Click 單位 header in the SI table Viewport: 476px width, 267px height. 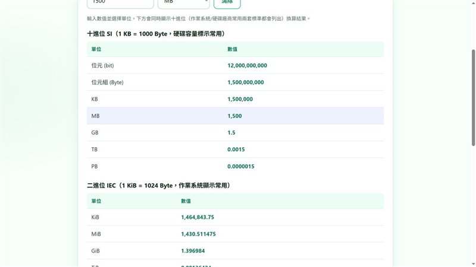(96, 49)
